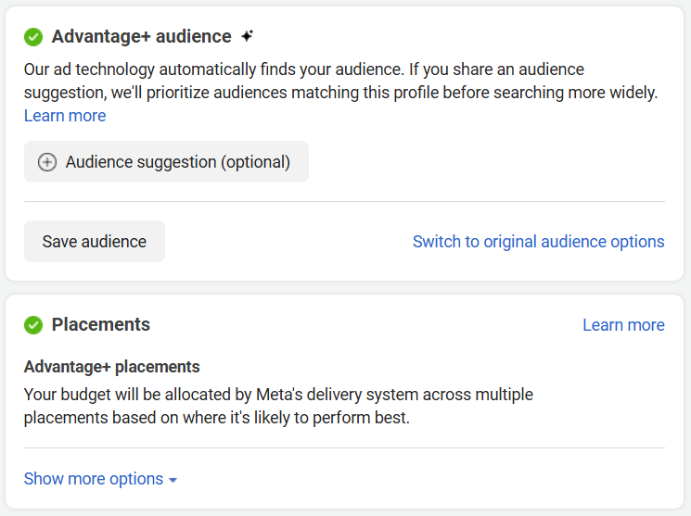Click the audience description paragraph text
This screenshot has height=516, width=691.
coord(339,82)
